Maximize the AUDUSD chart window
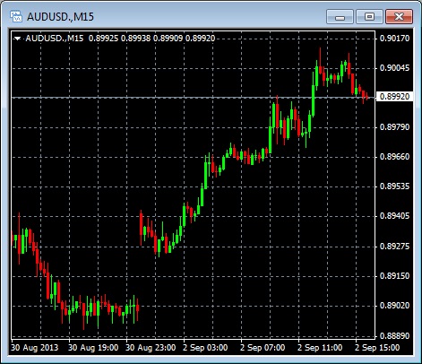 tap(369, 16)
